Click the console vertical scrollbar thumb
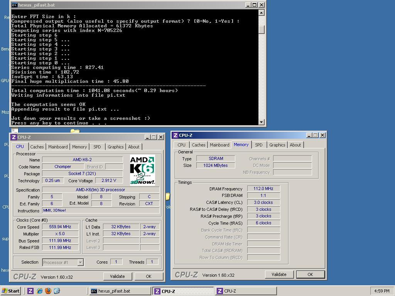Viewport: 395px width, 296px height. pos(261,29)
